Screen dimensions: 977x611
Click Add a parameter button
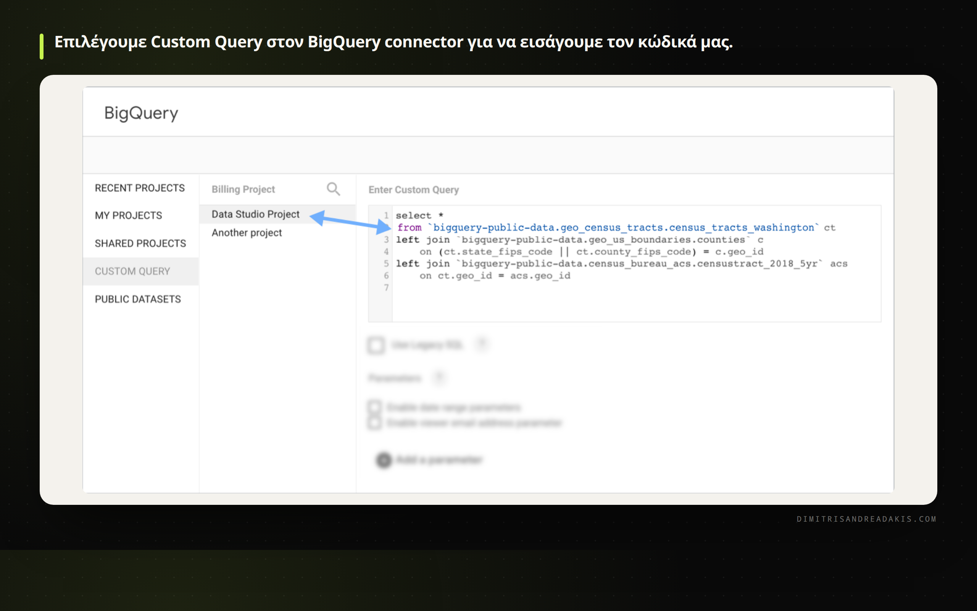pos(430,460)
